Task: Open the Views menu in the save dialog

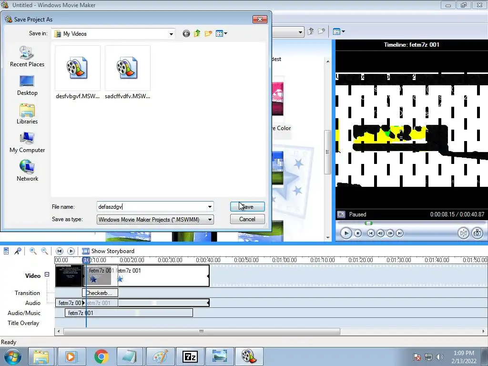Action: (x=221, y=33)
